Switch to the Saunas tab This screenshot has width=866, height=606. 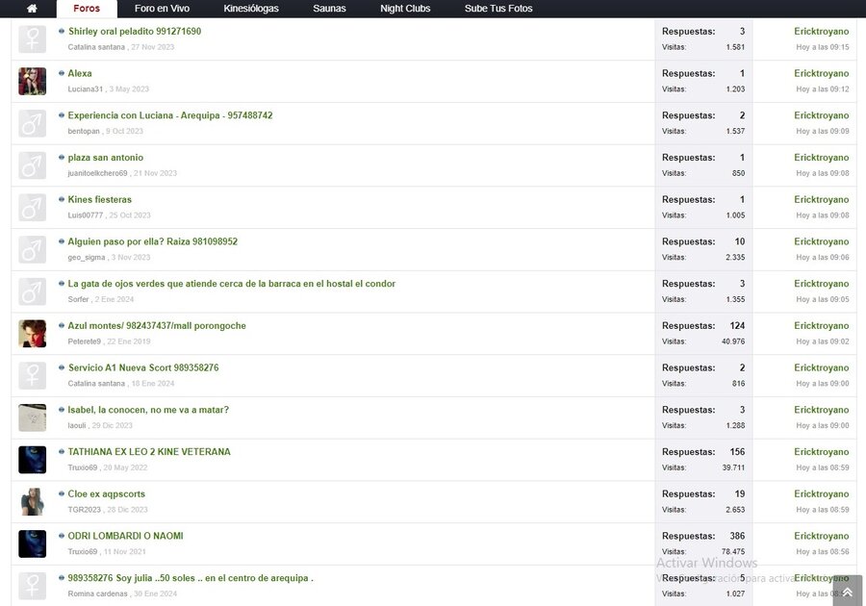[x=329, y=9]
